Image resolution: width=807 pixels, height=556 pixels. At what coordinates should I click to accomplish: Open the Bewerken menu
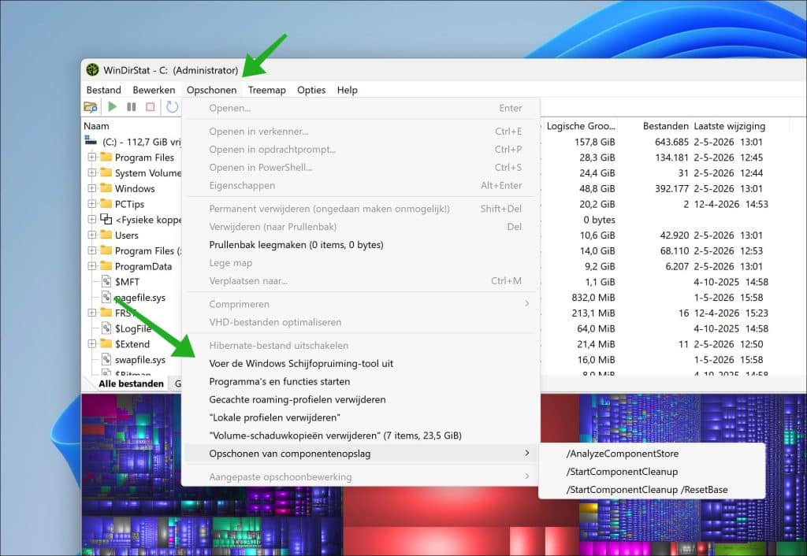154,90
